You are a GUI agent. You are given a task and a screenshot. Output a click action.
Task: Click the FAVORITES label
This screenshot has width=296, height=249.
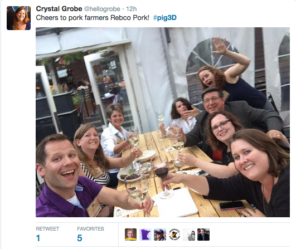coord(90,229)
